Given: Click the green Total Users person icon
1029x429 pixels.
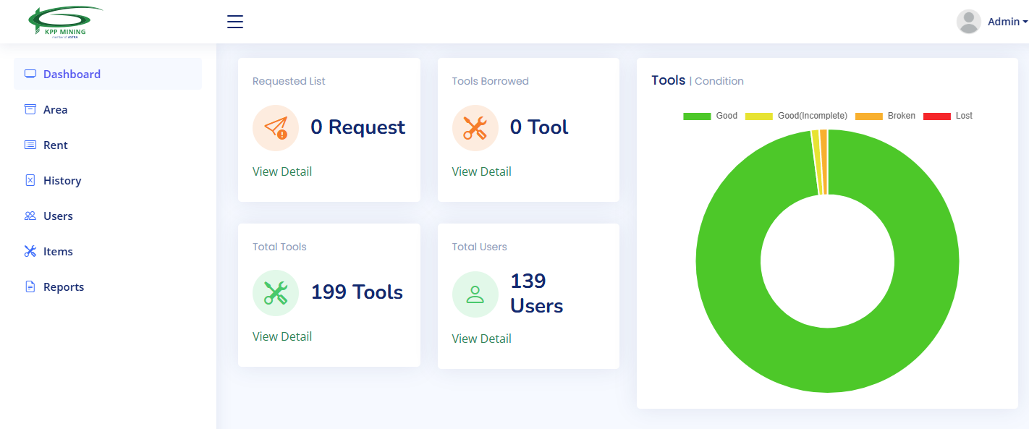Looking at the screenshot, I should pyautogui.click(x=475, y=294).
